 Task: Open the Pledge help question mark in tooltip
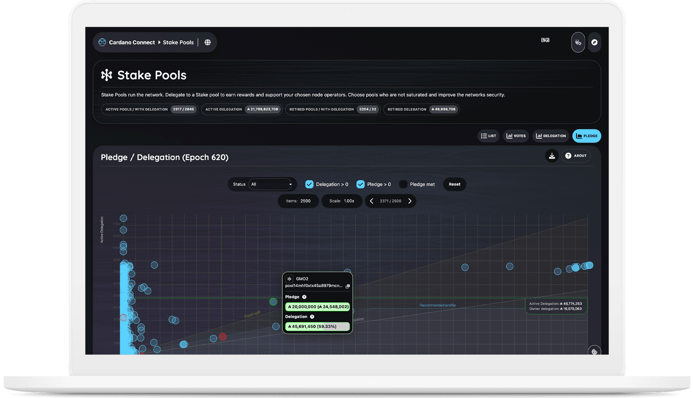click(304, 297)
